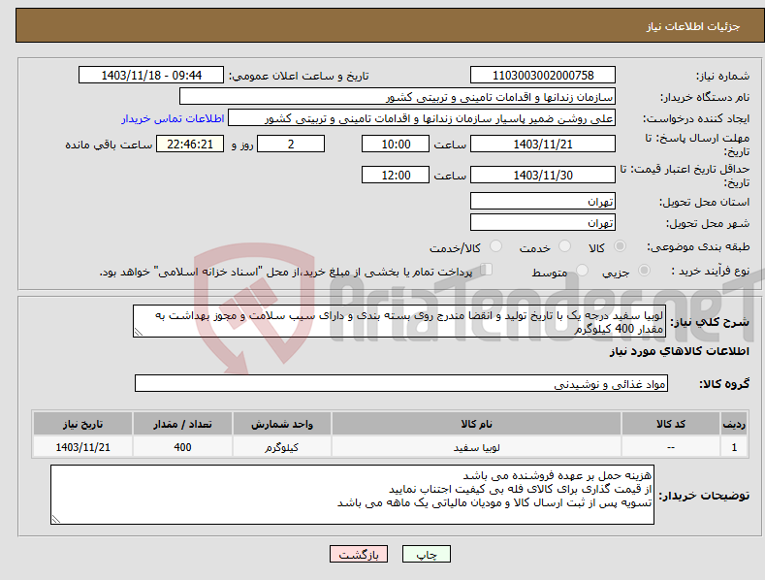The width and height of the screenshot is (765, 580).
Task: Click the نام دستگاه خریدار field
Action: pyautogui.click(x=398, y=97)
